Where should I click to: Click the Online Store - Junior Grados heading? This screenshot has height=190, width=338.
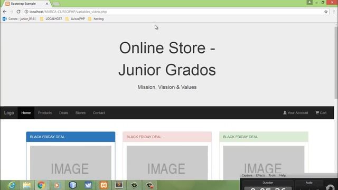click(167, 59)
